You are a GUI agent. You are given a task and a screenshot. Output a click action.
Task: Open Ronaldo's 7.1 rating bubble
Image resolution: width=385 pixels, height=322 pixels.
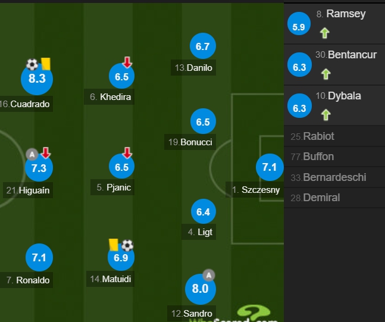[39, 257]
